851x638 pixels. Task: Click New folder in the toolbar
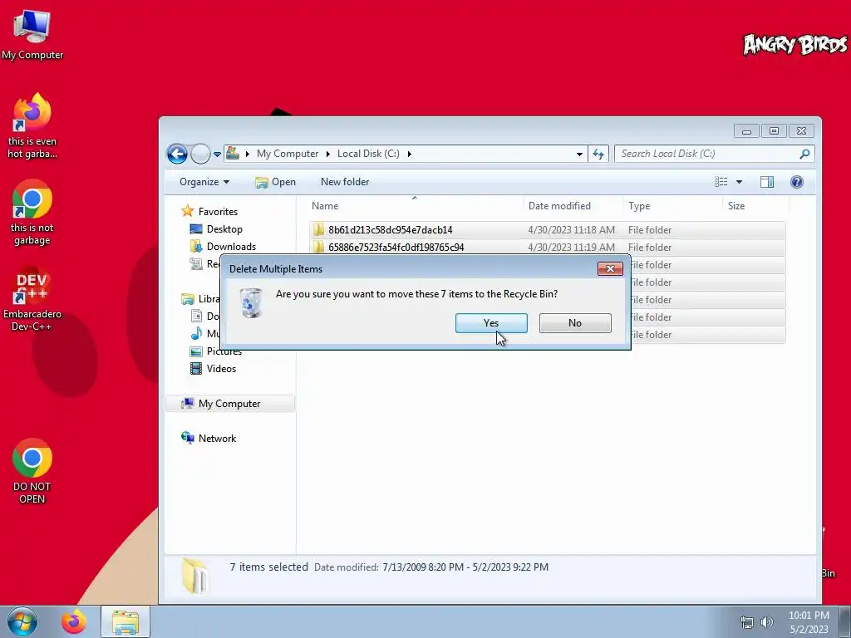[x=345, y=182]
